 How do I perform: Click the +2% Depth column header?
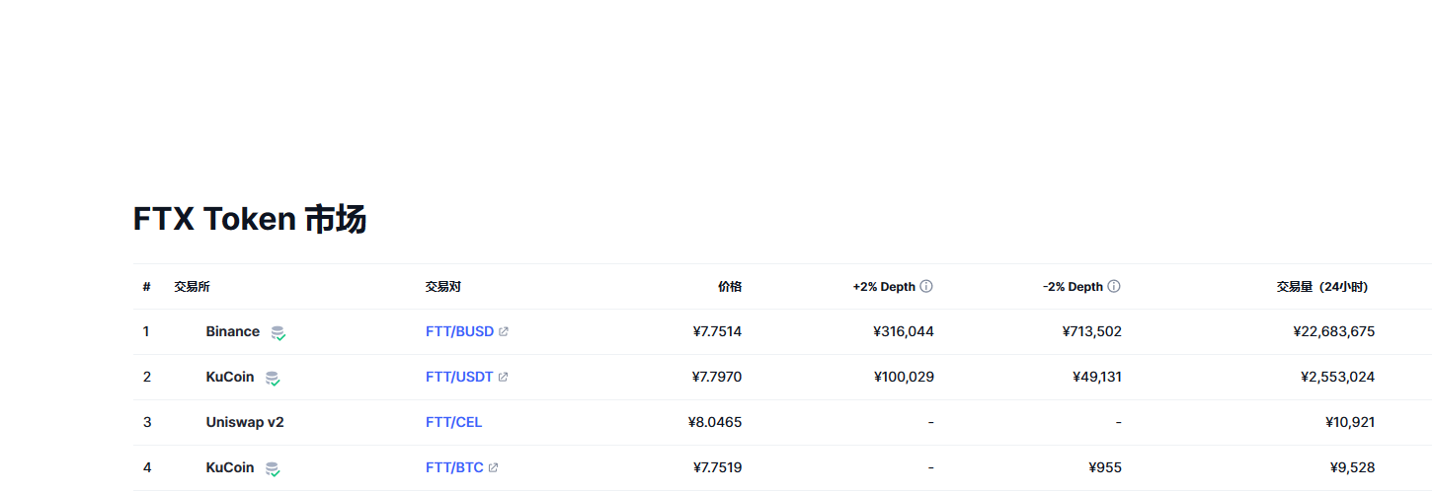click(884, 287)
